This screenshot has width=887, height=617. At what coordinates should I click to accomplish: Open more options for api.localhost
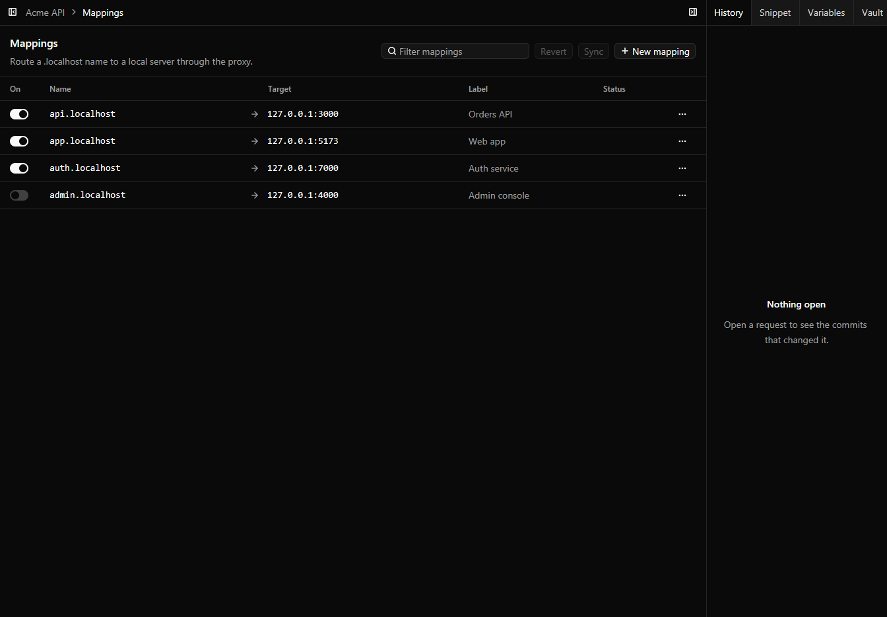pyautogui.click(x=682, y=114)
